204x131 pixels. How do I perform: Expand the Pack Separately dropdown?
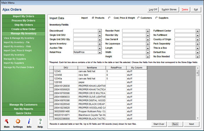point(198,44)
